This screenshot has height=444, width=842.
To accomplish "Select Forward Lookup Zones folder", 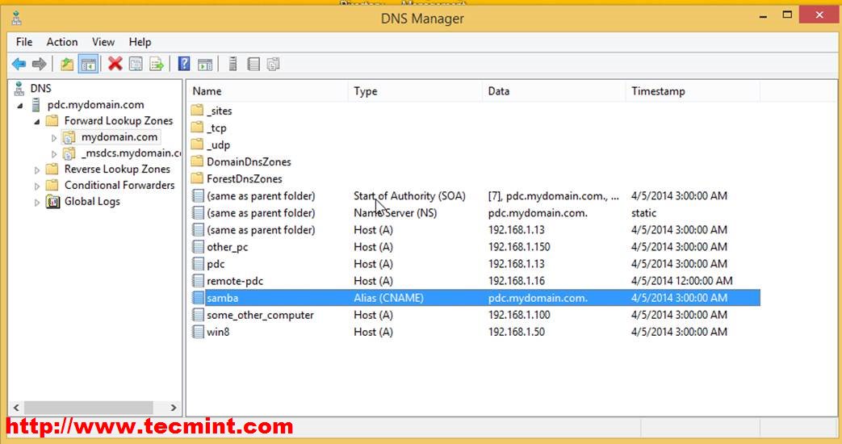I will point(119,121).
